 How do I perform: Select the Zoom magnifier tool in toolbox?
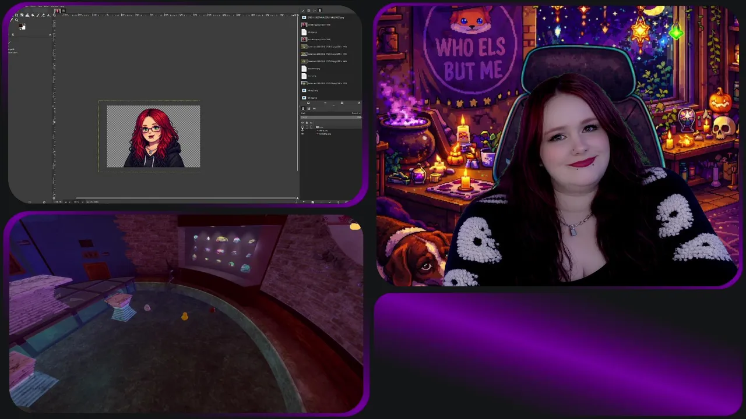pos(17,20)
